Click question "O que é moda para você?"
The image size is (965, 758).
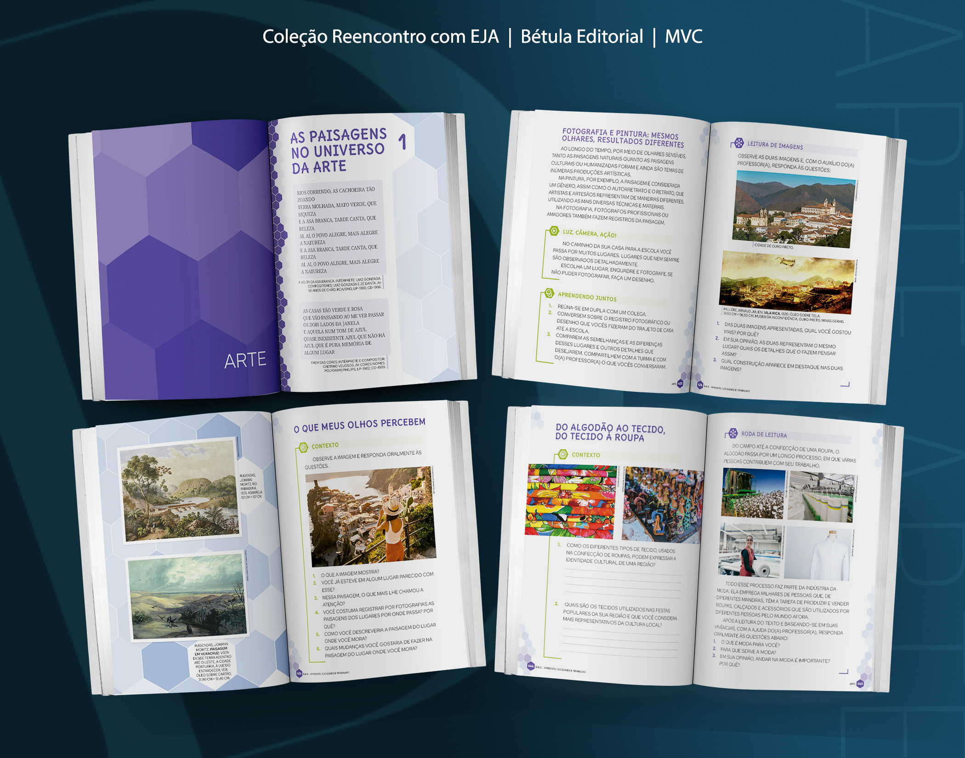(x=750, y=644)
